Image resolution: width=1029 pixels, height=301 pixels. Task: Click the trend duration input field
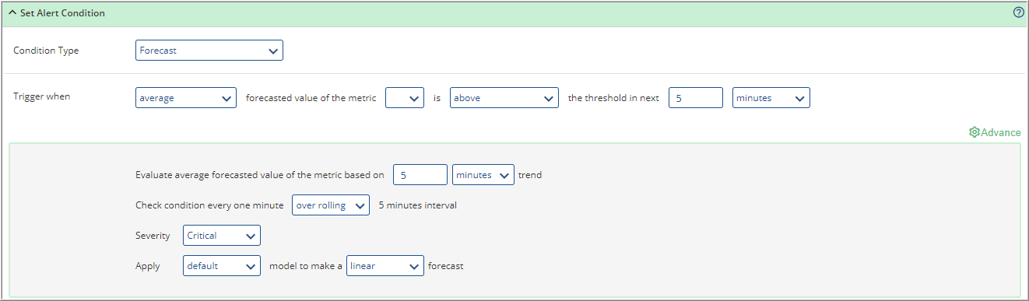420,175
